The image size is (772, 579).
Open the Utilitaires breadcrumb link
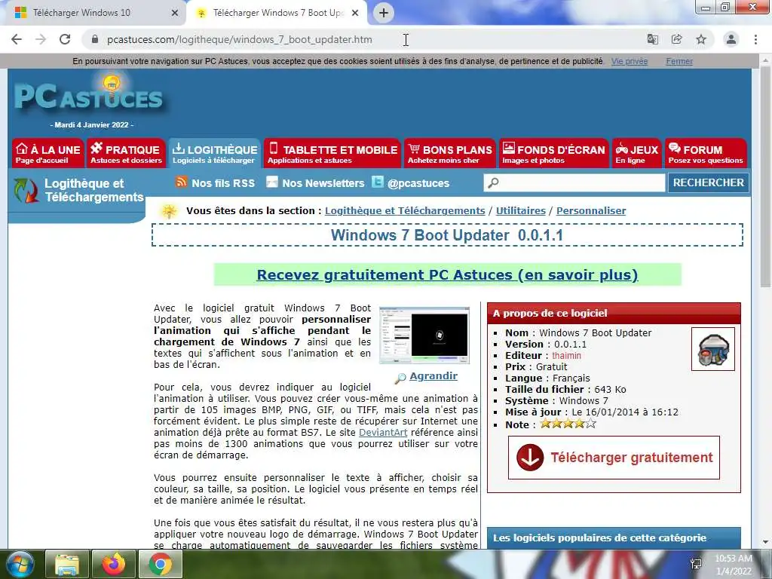[520, 211]
